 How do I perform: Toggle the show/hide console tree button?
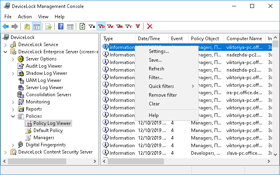click(36, 27)
